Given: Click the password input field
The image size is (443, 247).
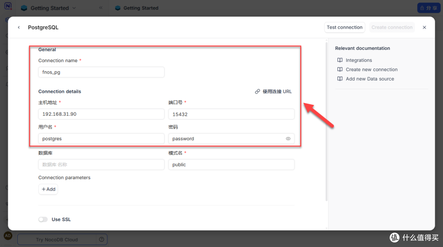Looking at the screenshot, I should point(231,139).
